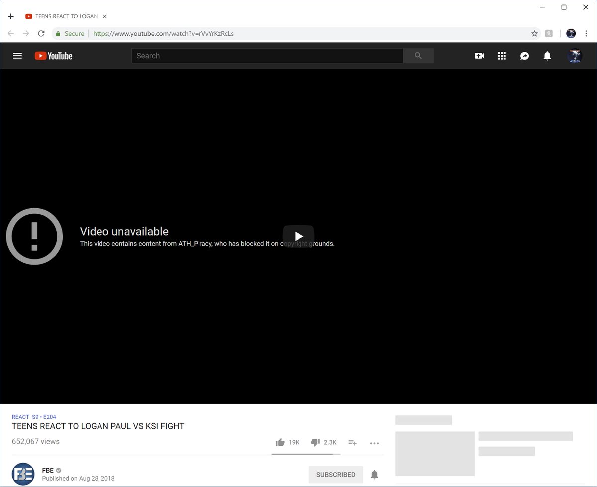The height and width of the screenshot is (487, 597).
Task: Open Chrome three-dot menu
Action: [x=586, y=34]
